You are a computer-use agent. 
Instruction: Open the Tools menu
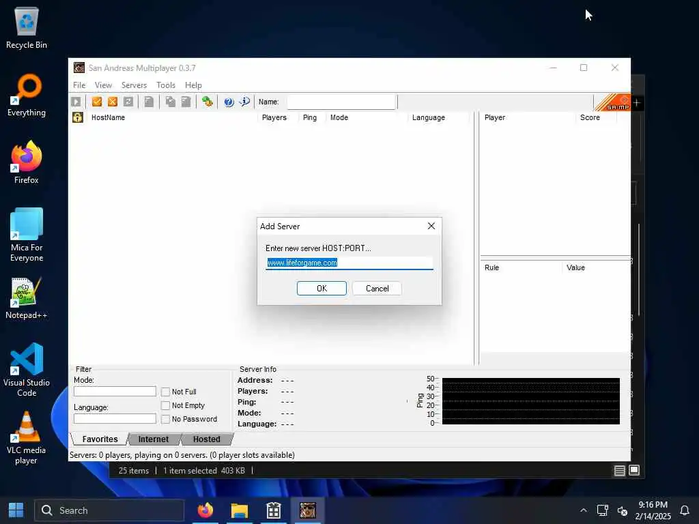[165, 85]
